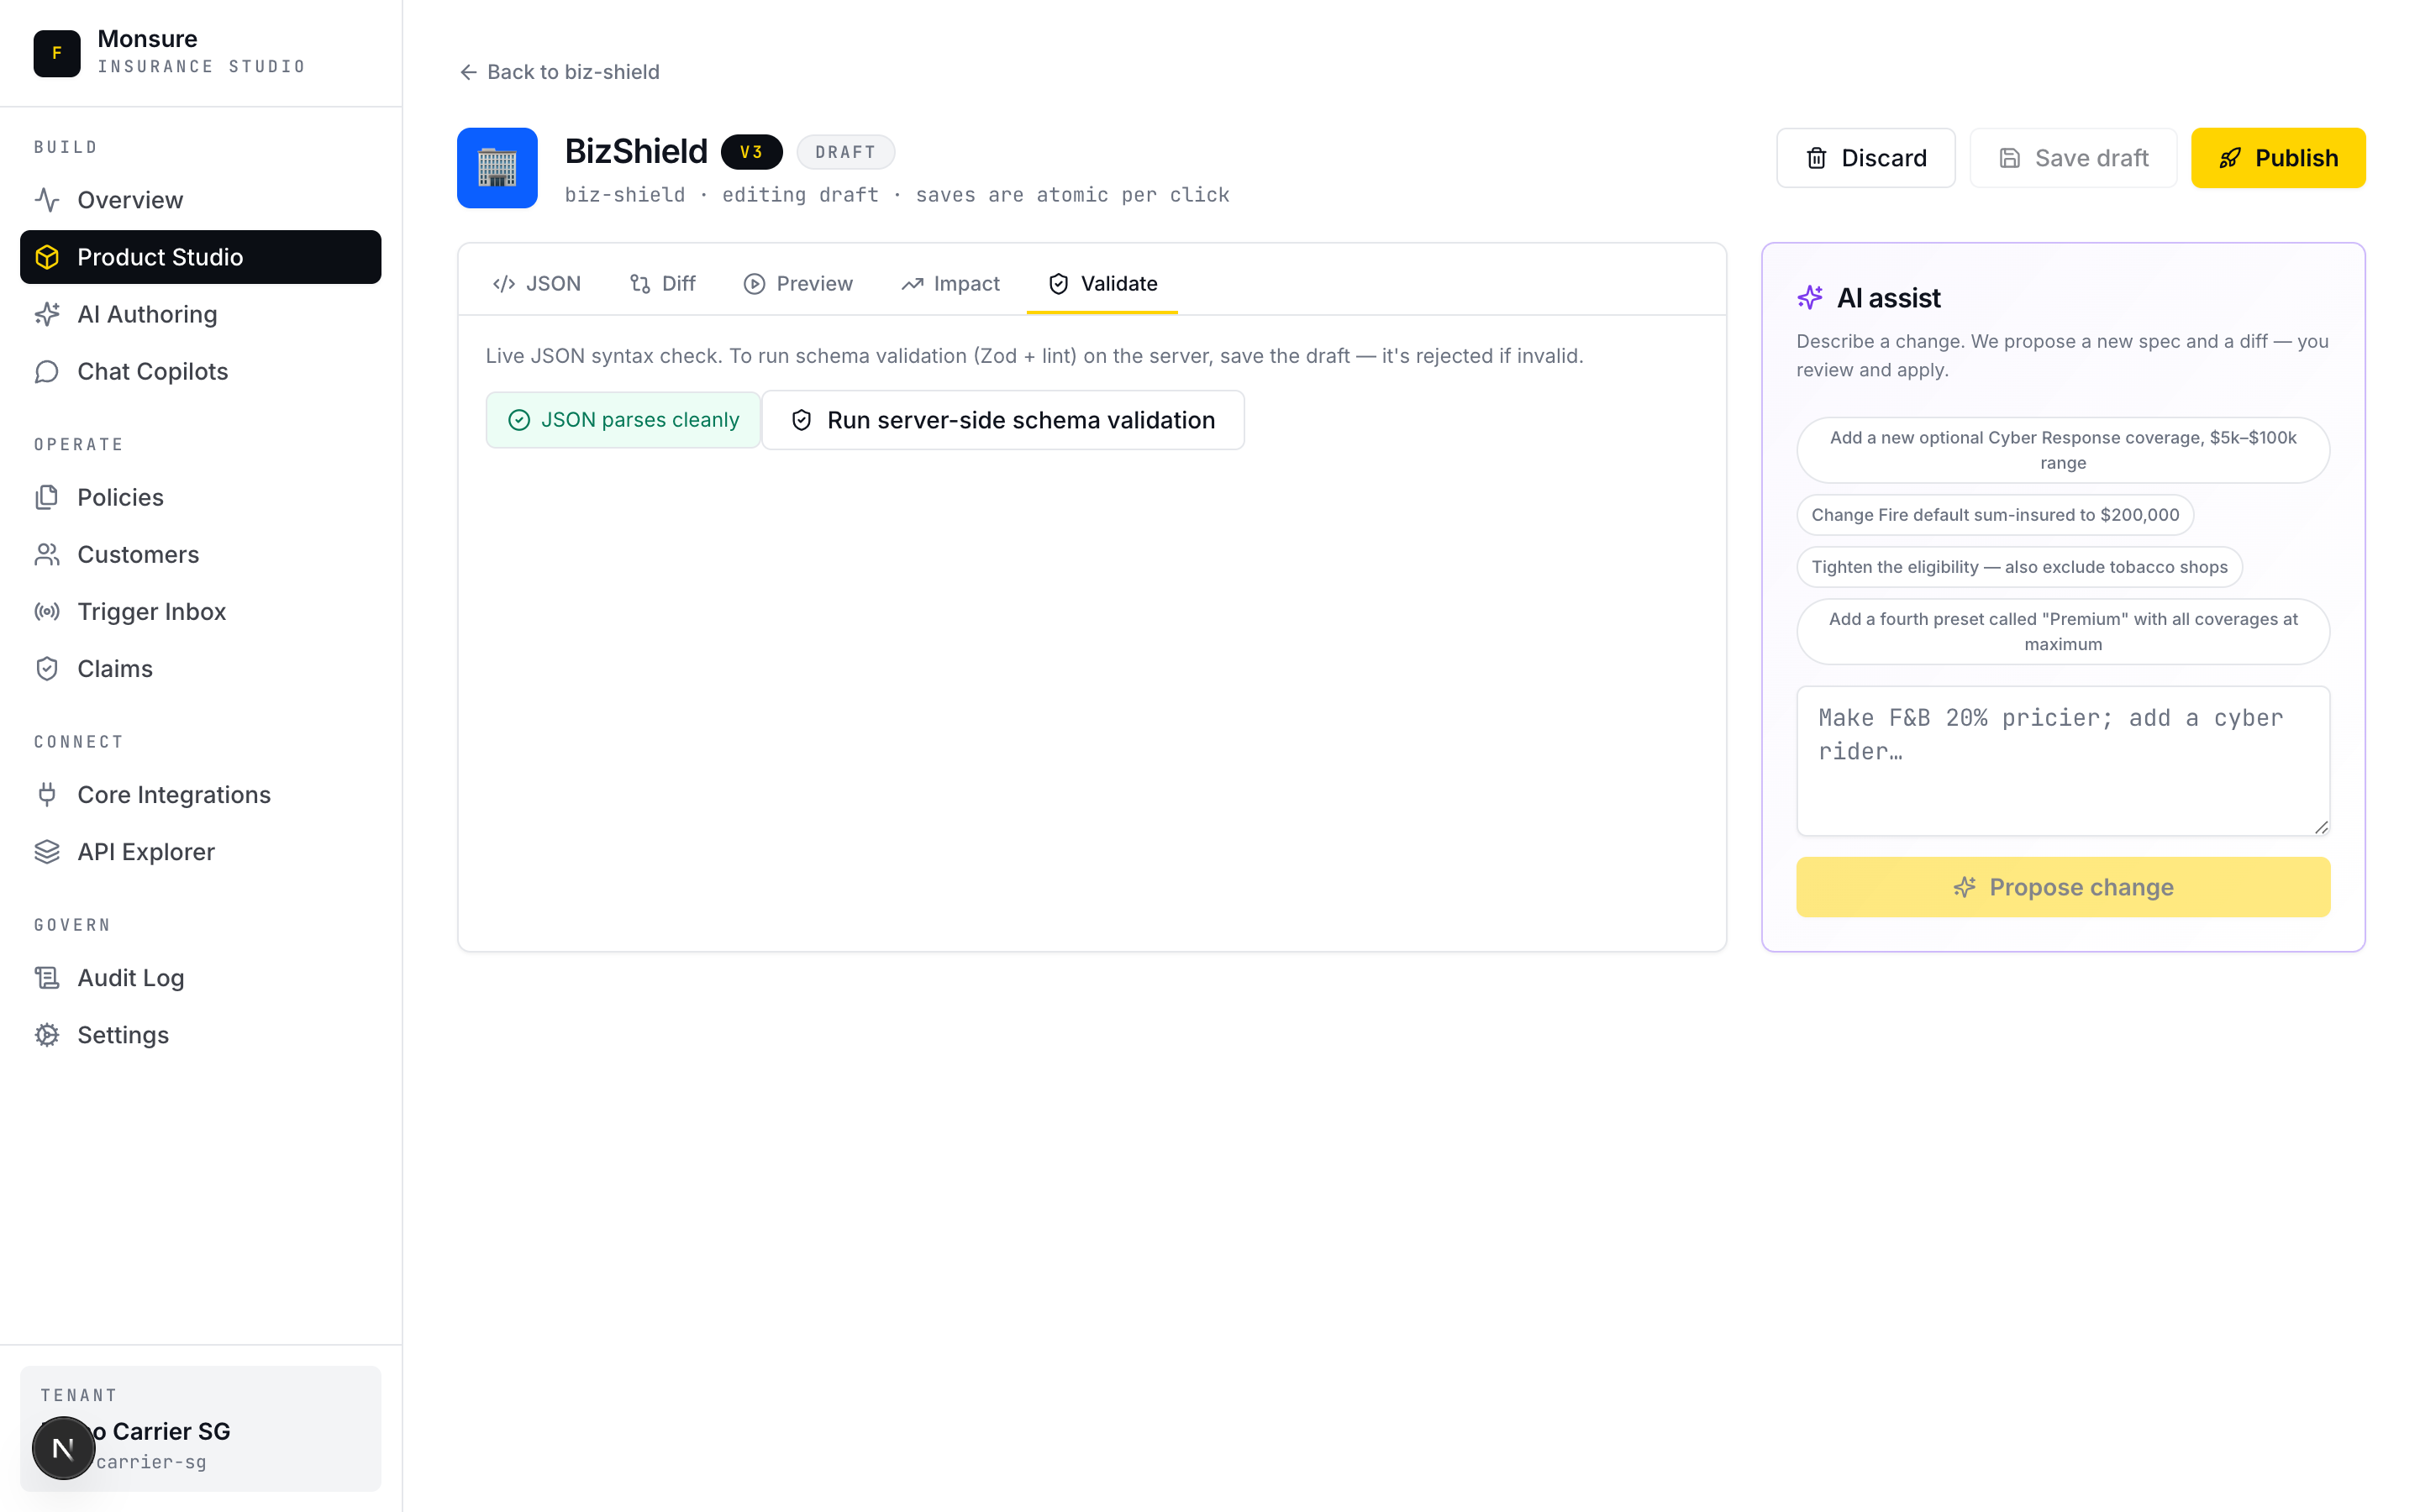The width and height of the screenshot is (2420, 1512).
Task: Select the Preview tab
Action: pyautogui.click(x=798, y=284)
